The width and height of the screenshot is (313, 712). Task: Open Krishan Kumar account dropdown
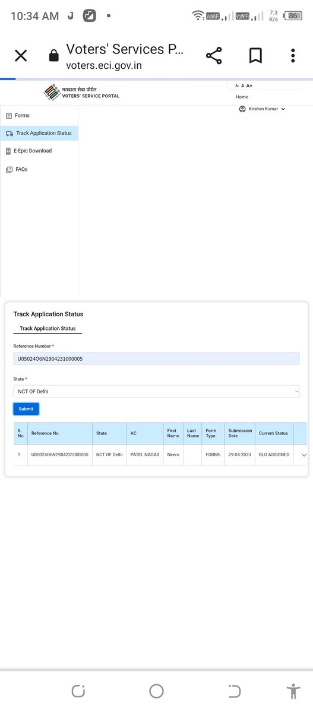[x=262, y=109]
